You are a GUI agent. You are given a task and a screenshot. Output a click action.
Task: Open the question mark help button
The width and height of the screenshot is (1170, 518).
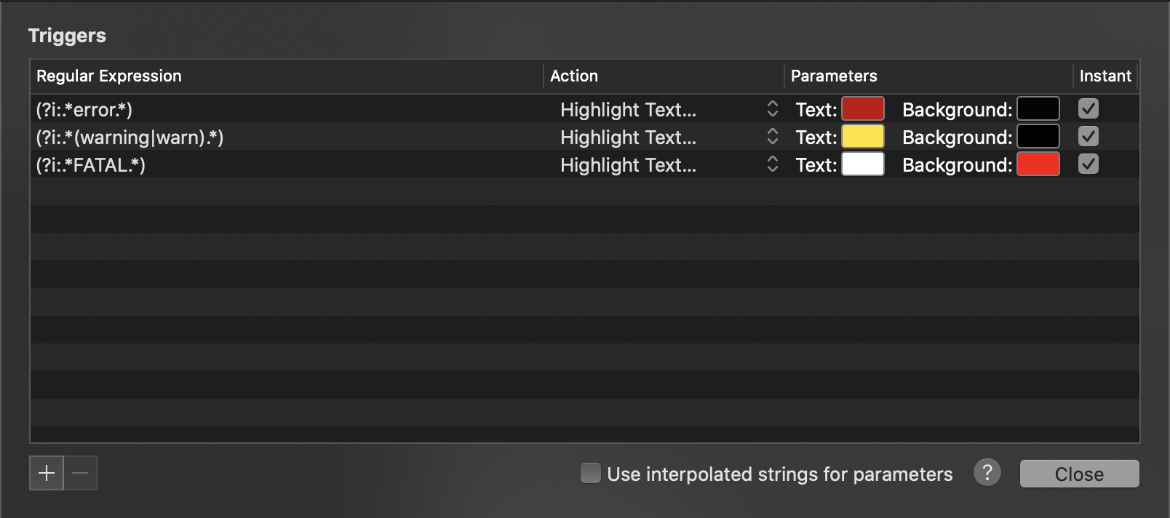pyautogui.click(x=987, y=473)
